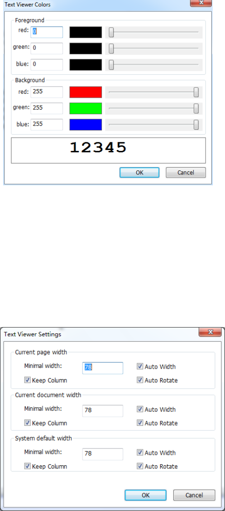The width and height of the screenshot is (225, 511).
Task: Toggle Keep Column under Current document width
Action: (x=27, y=423)
